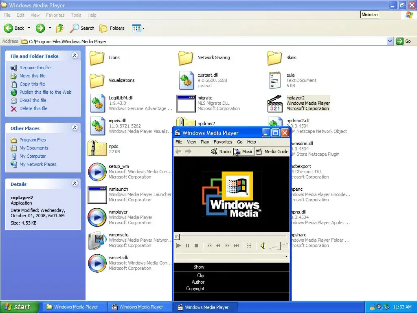Rewind button in Media Player

(x=218, y=246)
